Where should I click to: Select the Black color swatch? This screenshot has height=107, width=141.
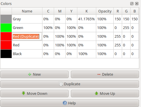click(6, 54)
